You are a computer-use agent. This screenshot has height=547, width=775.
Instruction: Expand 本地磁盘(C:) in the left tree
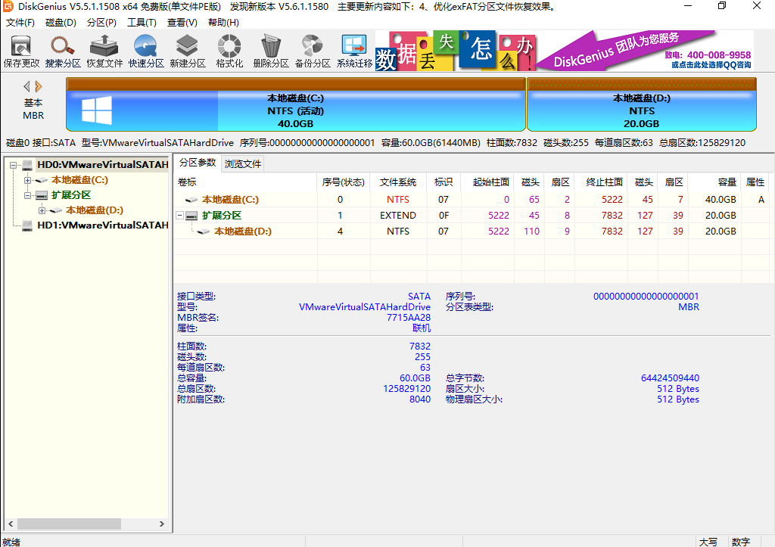[x=28, y=180]
